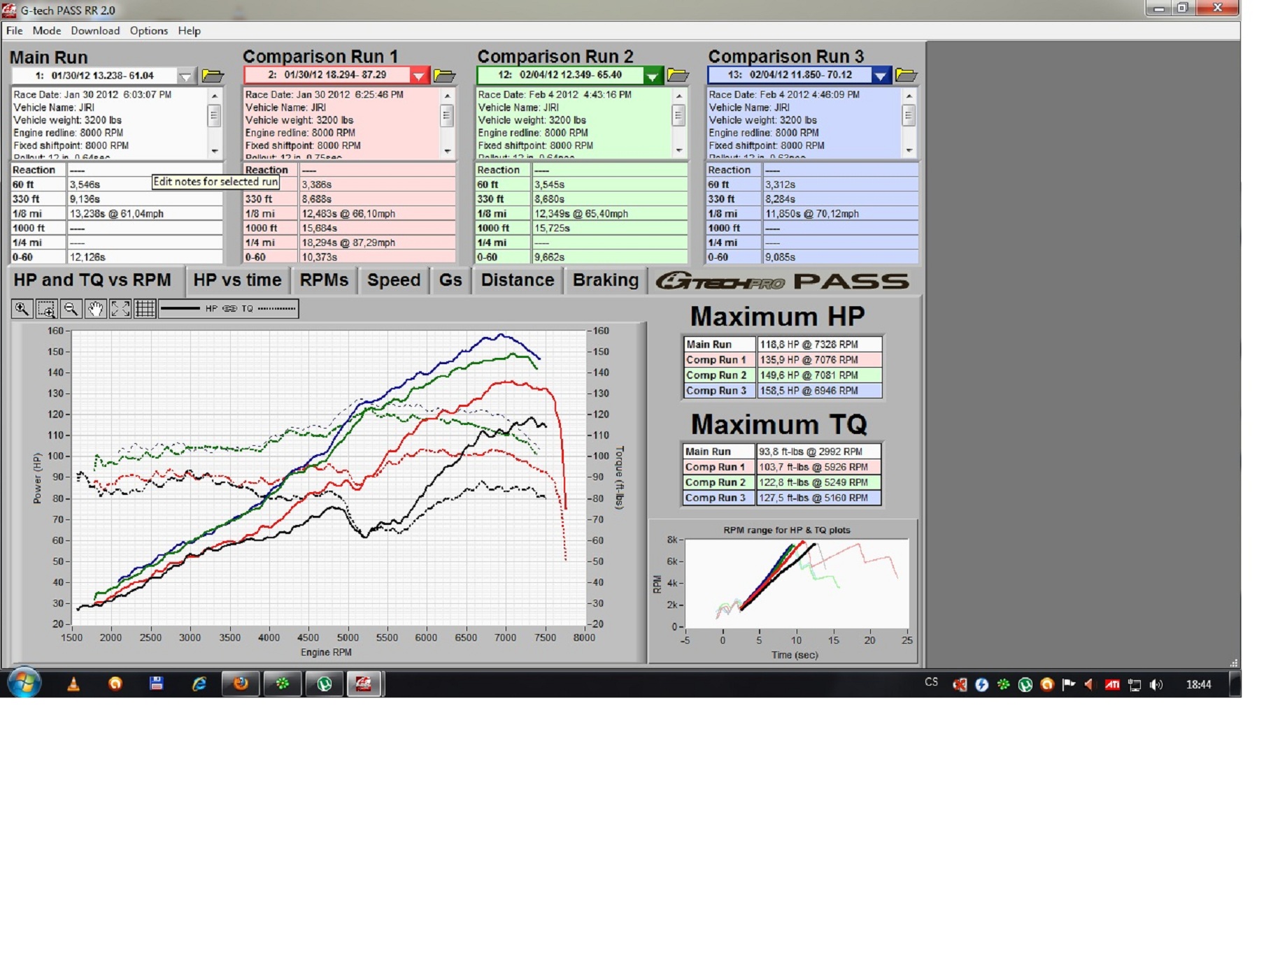Screen dimensions: 1280x959
Task: Toggle the HP TQ line legend button
Action: pyautogui.click(x=229, y=308)
